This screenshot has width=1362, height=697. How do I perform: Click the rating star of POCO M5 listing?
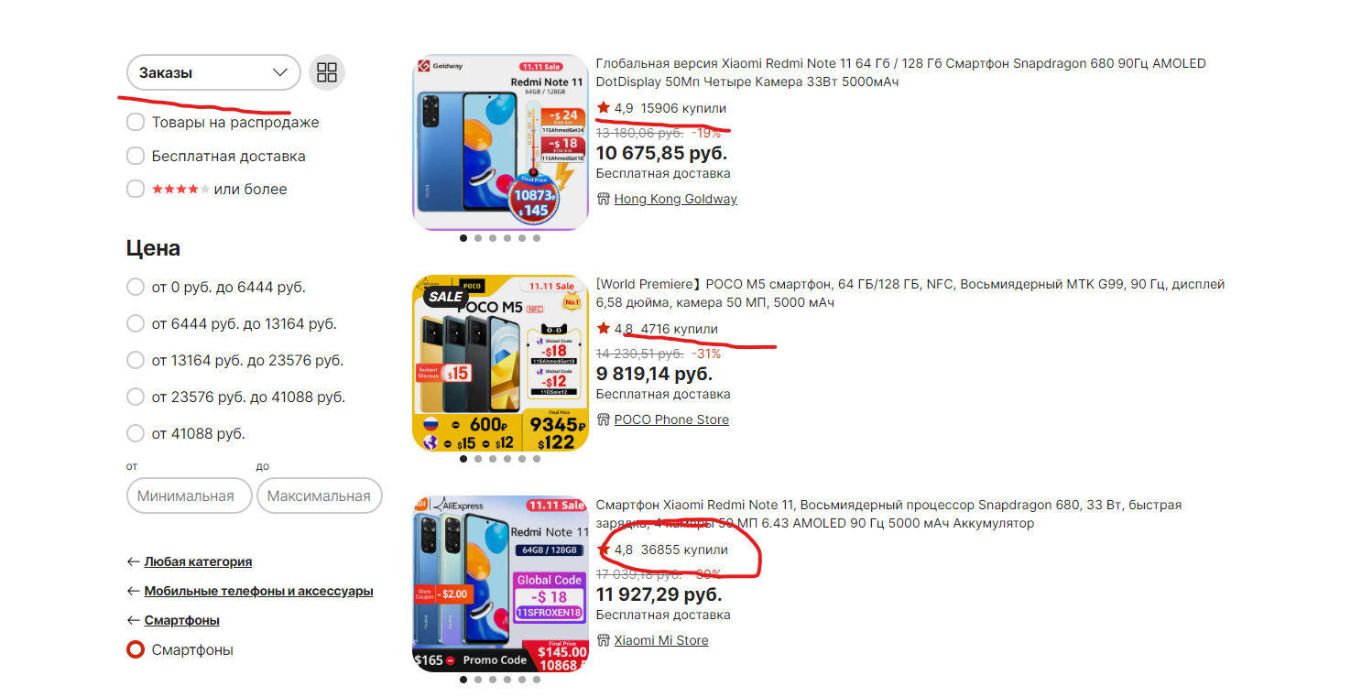coord(603,328)
